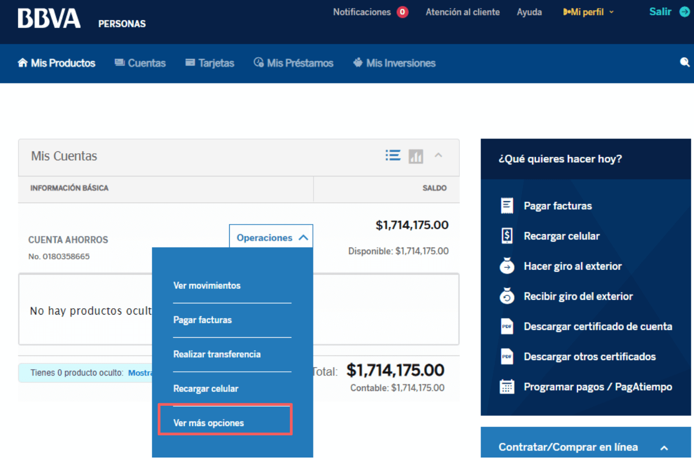Image resolution: width=694 pixels, height=460 pixels.
Task: Click the BBVA logo
Action: [x=49, y=18]
